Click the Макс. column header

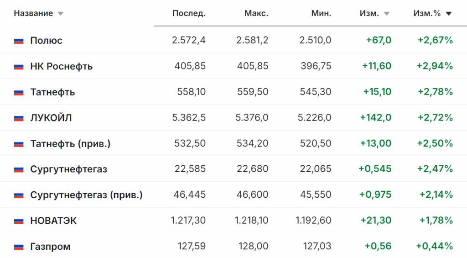tap(256, 13)
